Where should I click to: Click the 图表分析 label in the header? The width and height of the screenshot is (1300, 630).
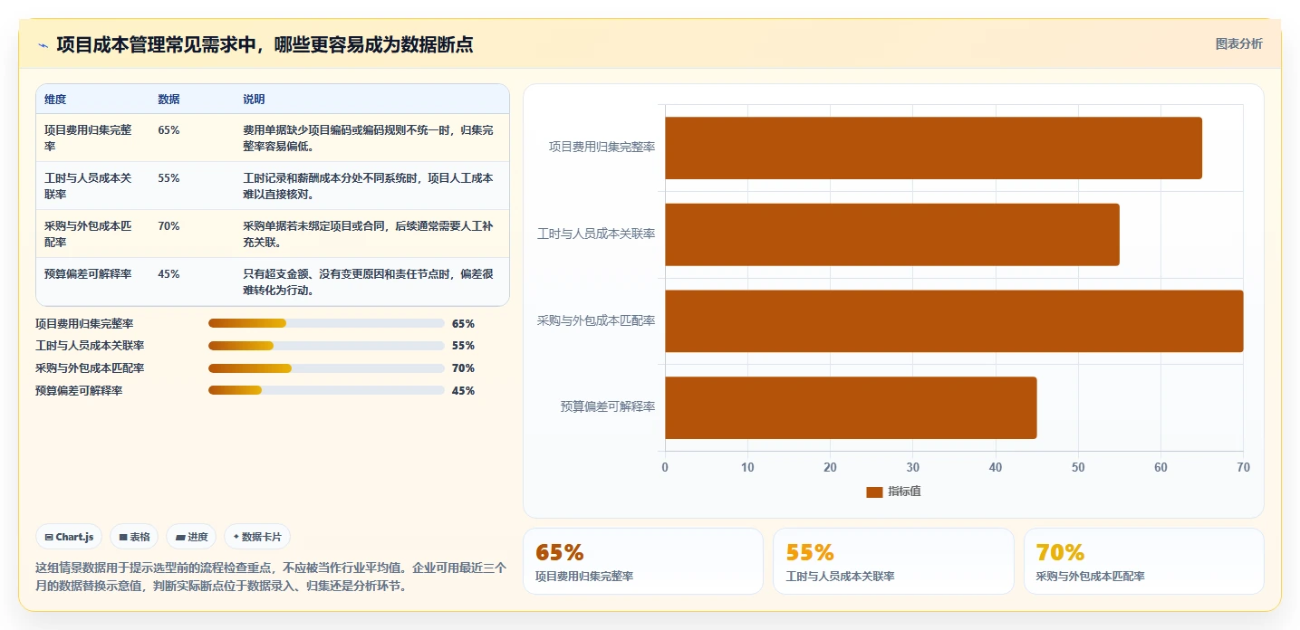[1238, 44]
